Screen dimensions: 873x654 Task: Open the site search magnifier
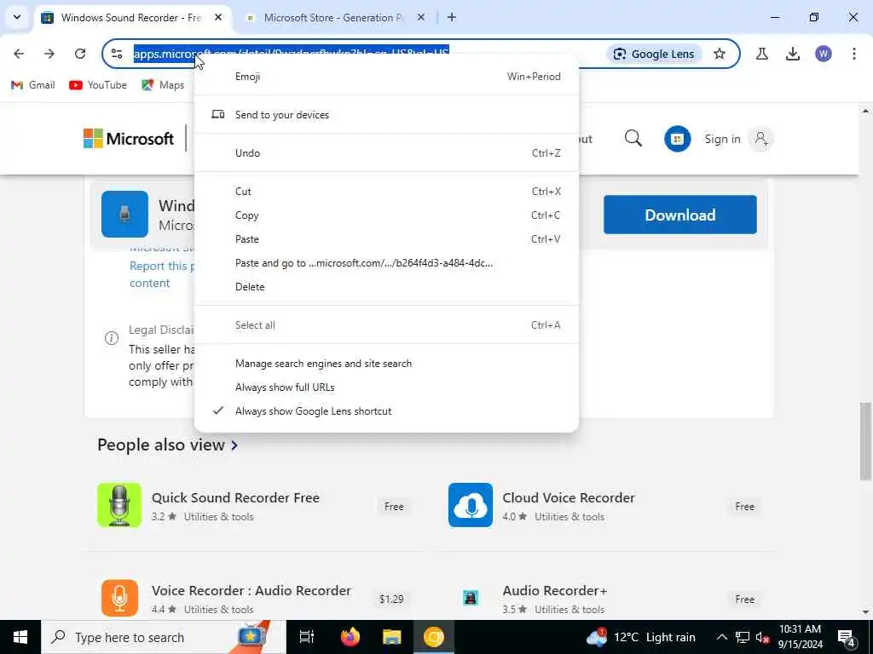tap(633, 139)
